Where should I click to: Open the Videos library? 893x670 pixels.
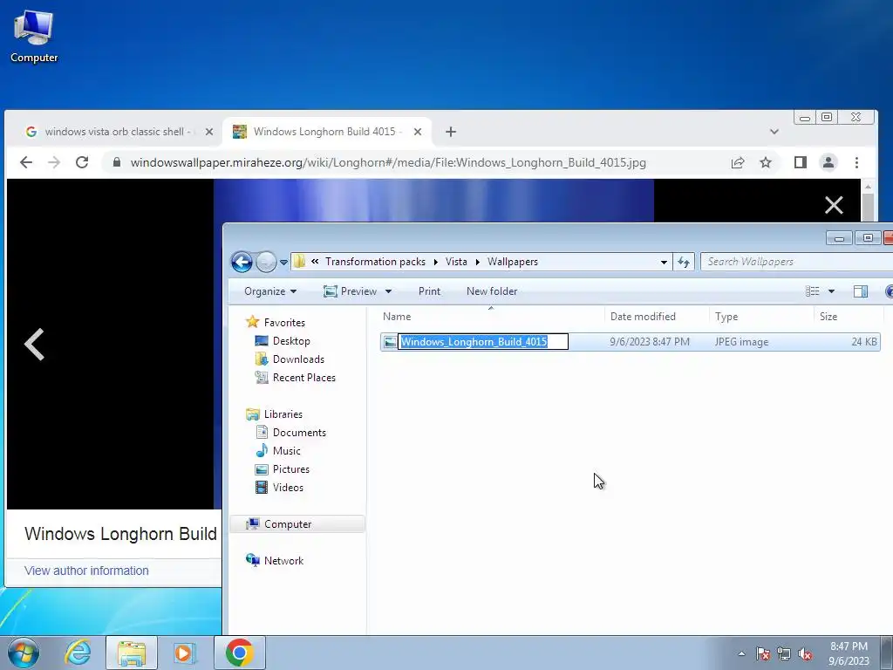280,487
